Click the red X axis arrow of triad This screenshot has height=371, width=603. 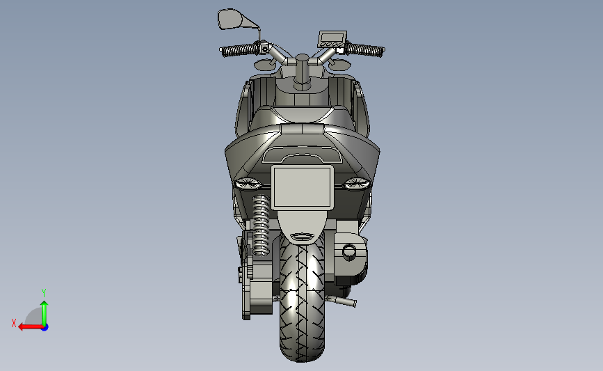(x=30, y=327)
